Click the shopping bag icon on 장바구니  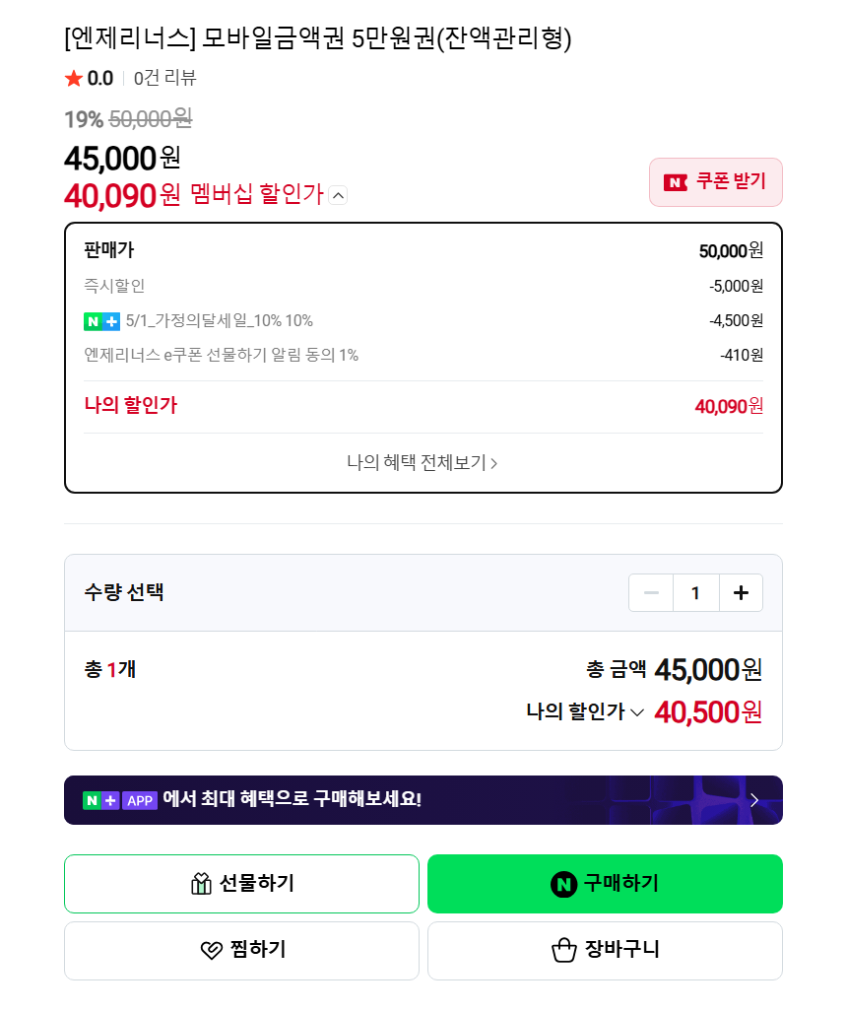(x=563, y=950)
